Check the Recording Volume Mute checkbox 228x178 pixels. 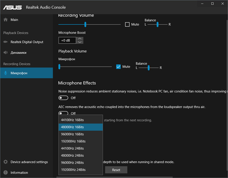(x=127, y=24)
